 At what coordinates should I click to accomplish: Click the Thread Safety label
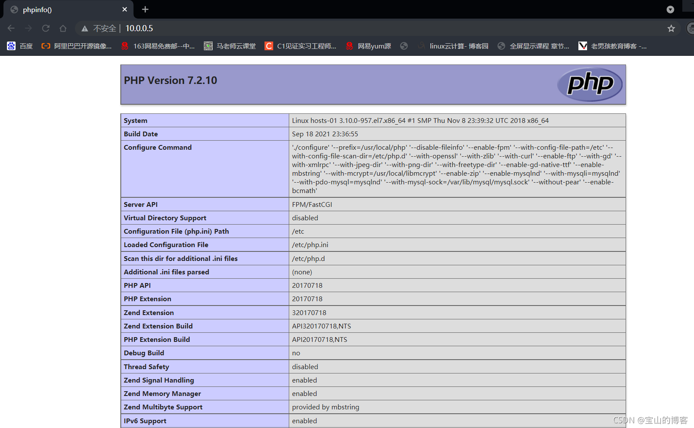146,367
